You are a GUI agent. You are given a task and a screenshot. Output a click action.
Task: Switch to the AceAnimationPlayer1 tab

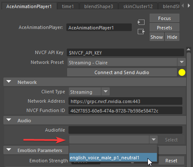tap(29, 6)
